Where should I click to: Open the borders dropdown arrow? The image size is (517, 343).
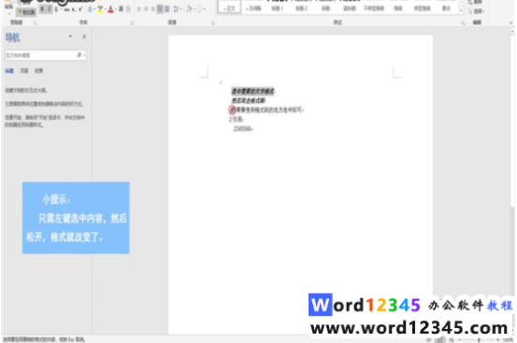pyautogui.click(x=205, y=9)
